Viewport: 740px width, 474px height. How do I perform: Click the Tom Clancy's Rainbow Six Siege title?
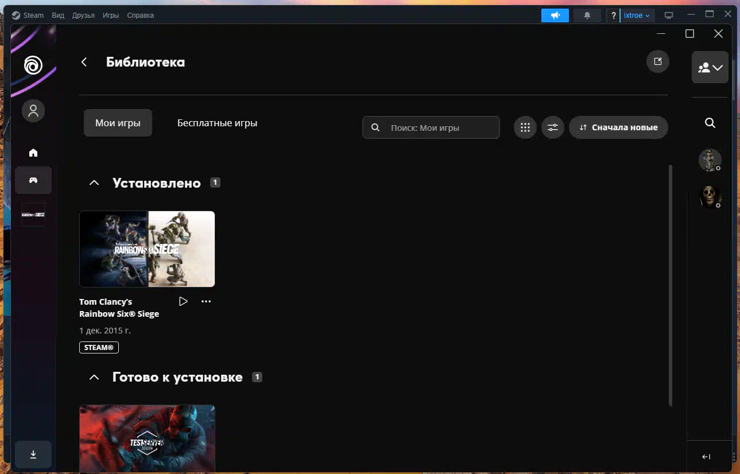tap(119, 308)
